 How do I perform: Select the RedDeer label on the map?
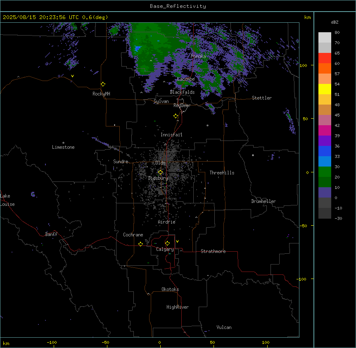(x=182, y=105)
